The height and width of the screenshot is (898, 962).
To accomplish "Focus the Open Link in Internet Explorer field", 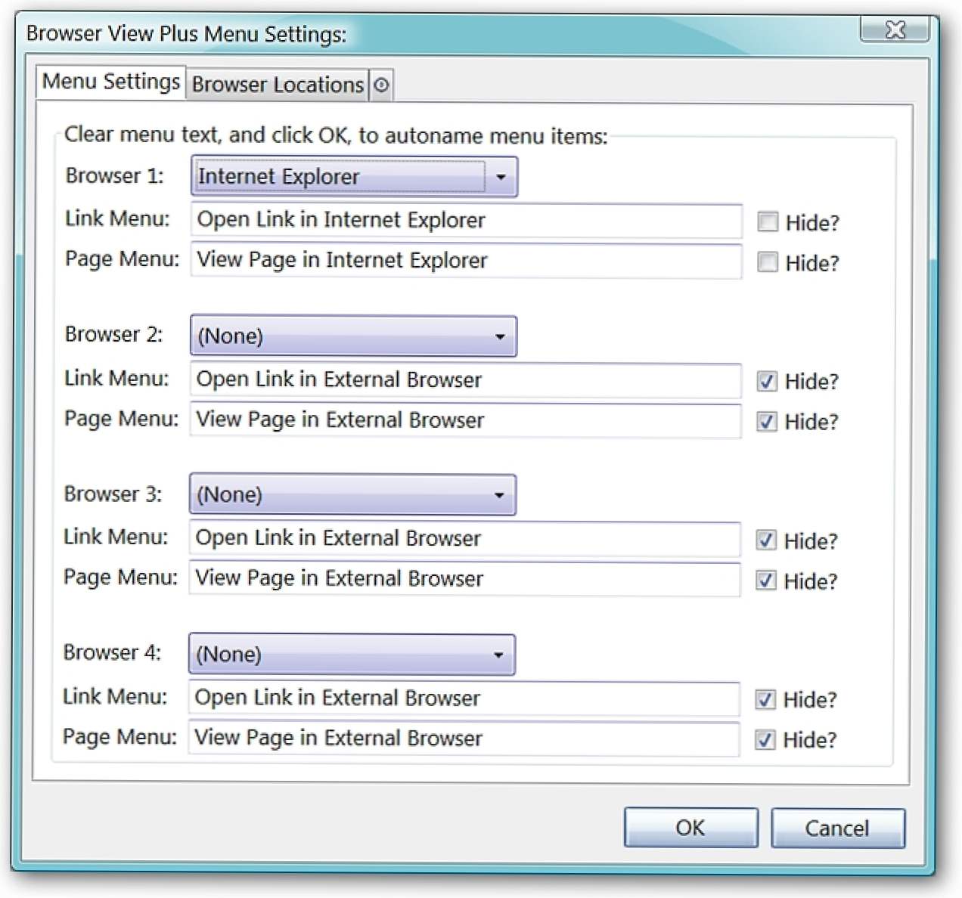I will [x=466, y=221].
